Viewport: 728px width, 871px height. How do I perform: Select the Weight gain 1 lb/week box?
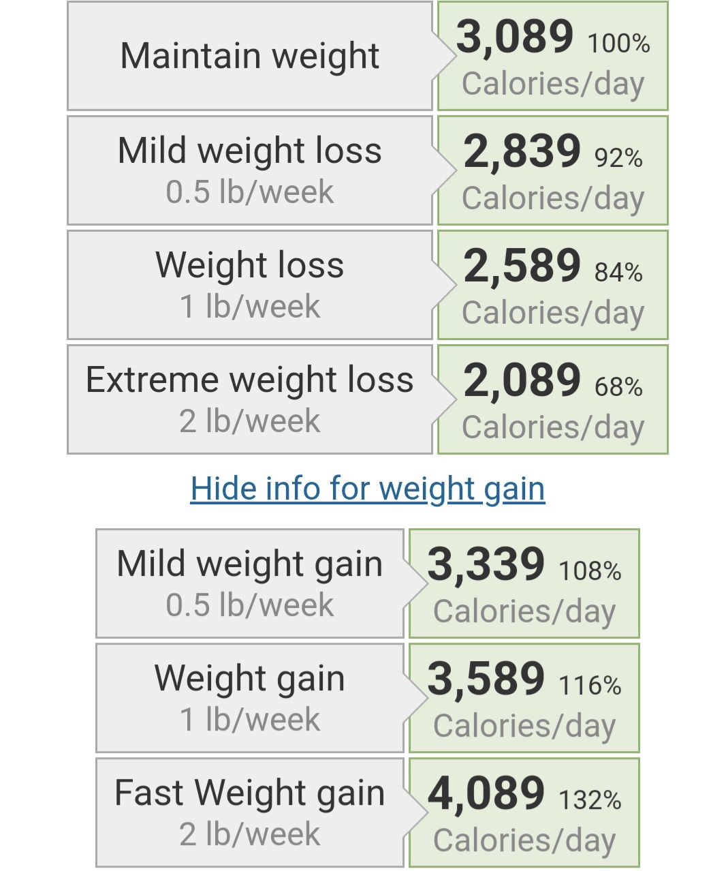pos(249,698)
